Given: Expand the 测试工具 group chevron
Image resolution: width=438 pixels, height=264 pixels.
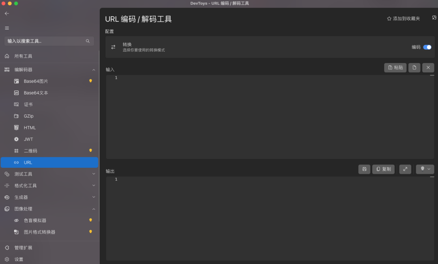Looking at the screenshot, I should (94, 174).
